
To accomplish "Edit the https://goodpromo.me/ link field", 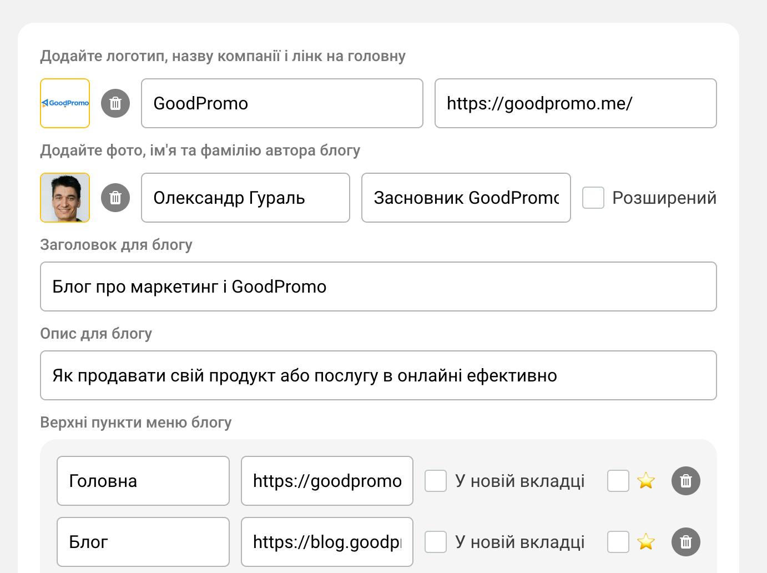I will (576, 103).
